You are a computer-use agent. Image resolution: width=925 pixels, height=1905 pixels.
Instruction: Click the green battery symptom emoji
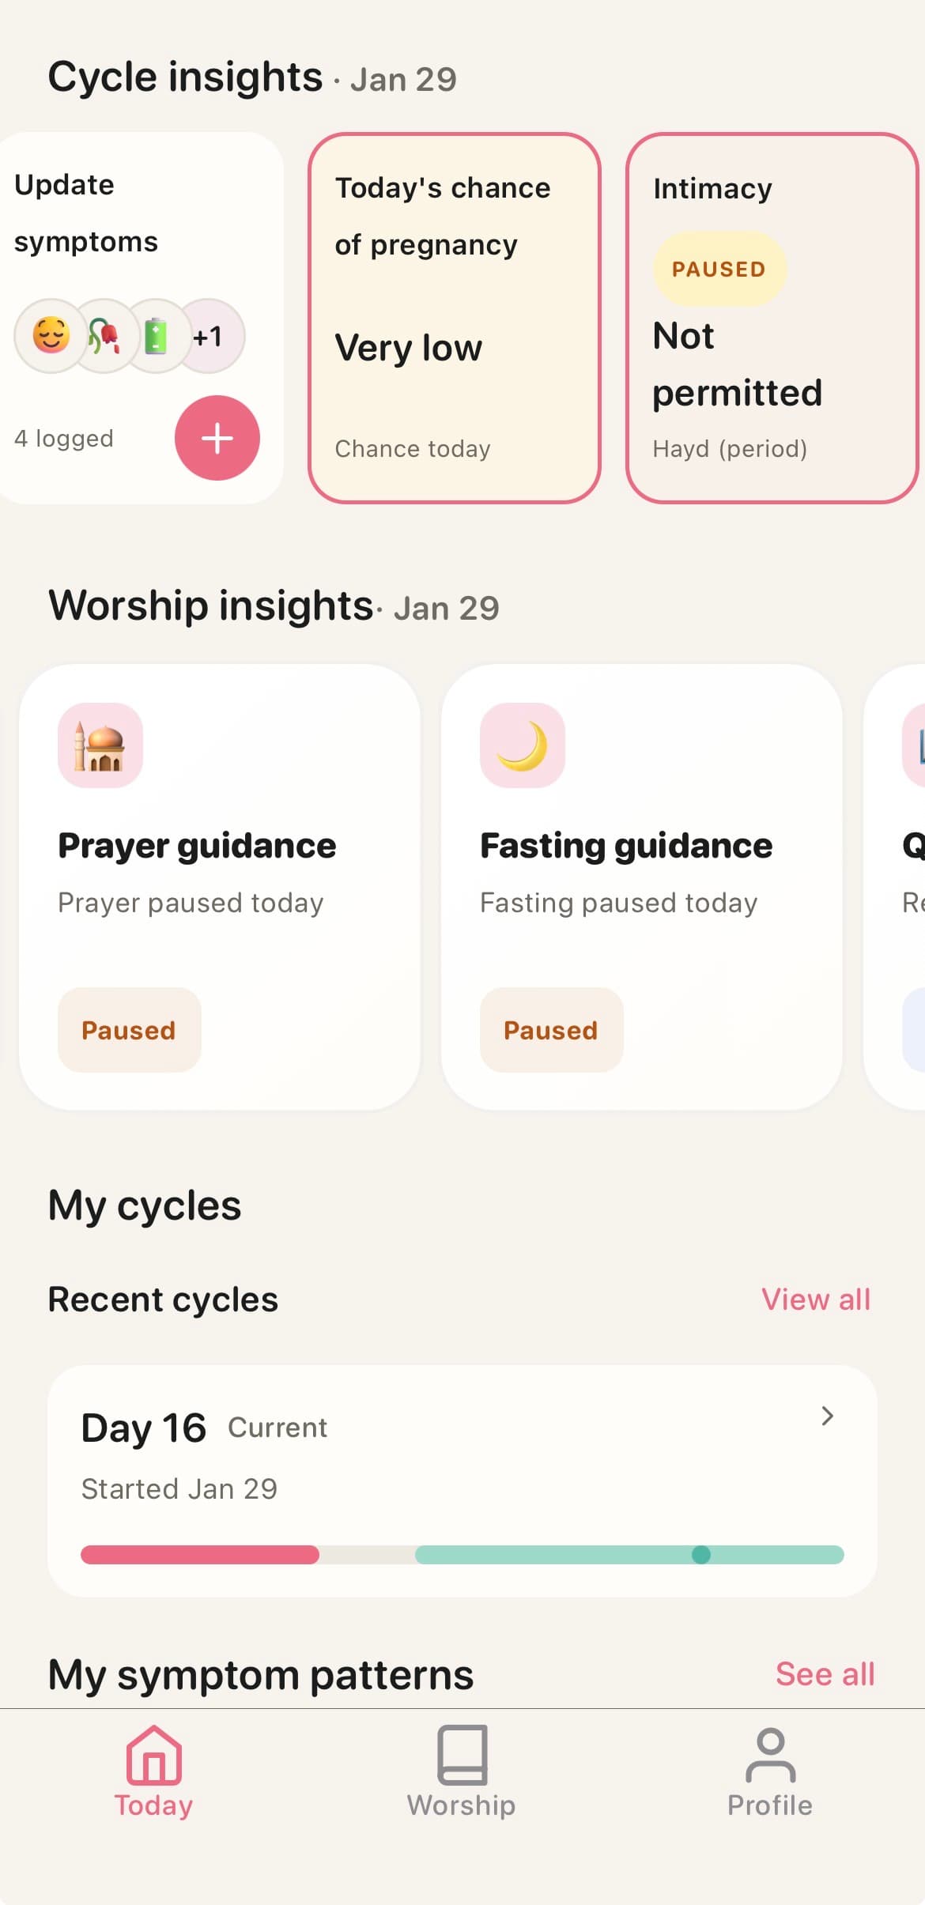156,336
